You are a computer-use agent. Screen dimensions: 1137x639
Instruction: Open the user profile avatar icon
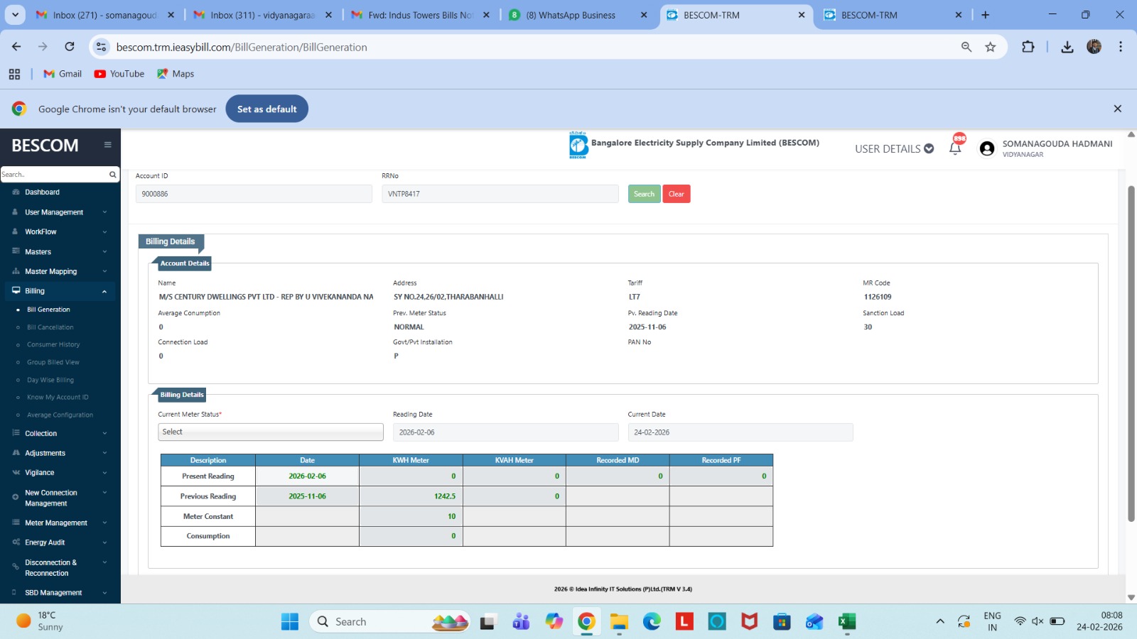[x=986, y=148]
